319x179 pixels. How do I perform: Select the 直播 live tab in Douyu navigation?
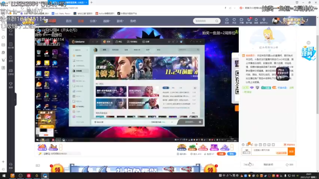point(81,21)
